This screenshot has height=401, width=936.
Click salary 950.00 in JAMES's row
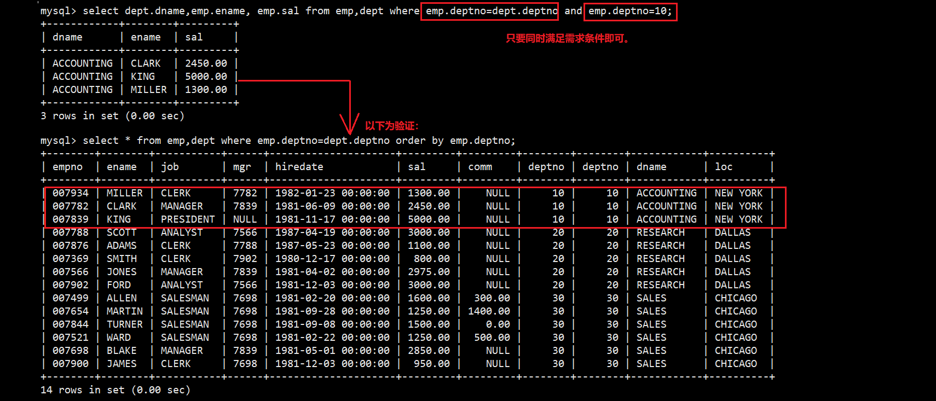432,364
